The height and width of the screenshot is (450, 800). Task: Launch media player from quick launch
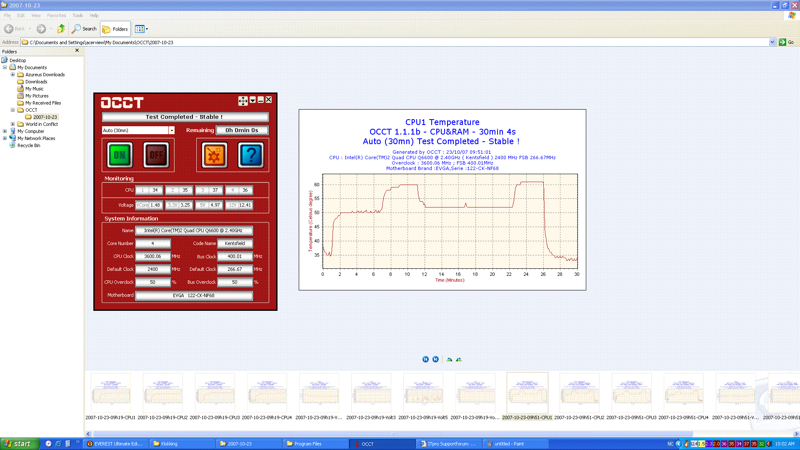(x=49, y=444)
